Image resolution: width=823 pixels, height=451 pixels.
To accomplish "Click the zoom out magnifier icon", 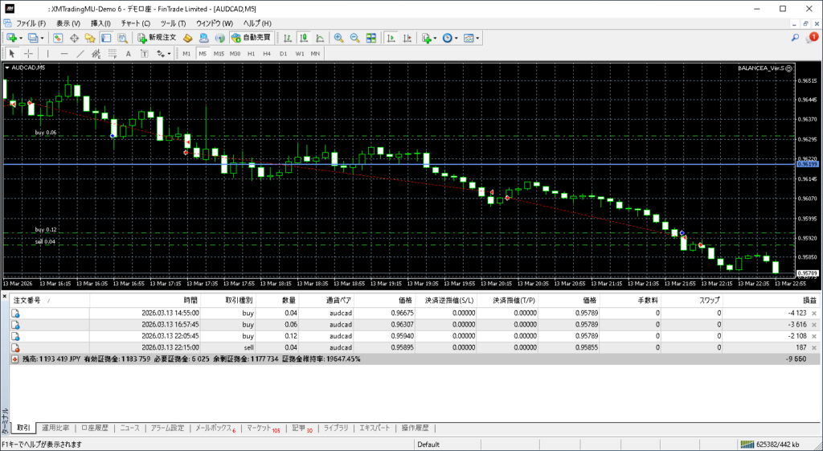I will 354,38.
